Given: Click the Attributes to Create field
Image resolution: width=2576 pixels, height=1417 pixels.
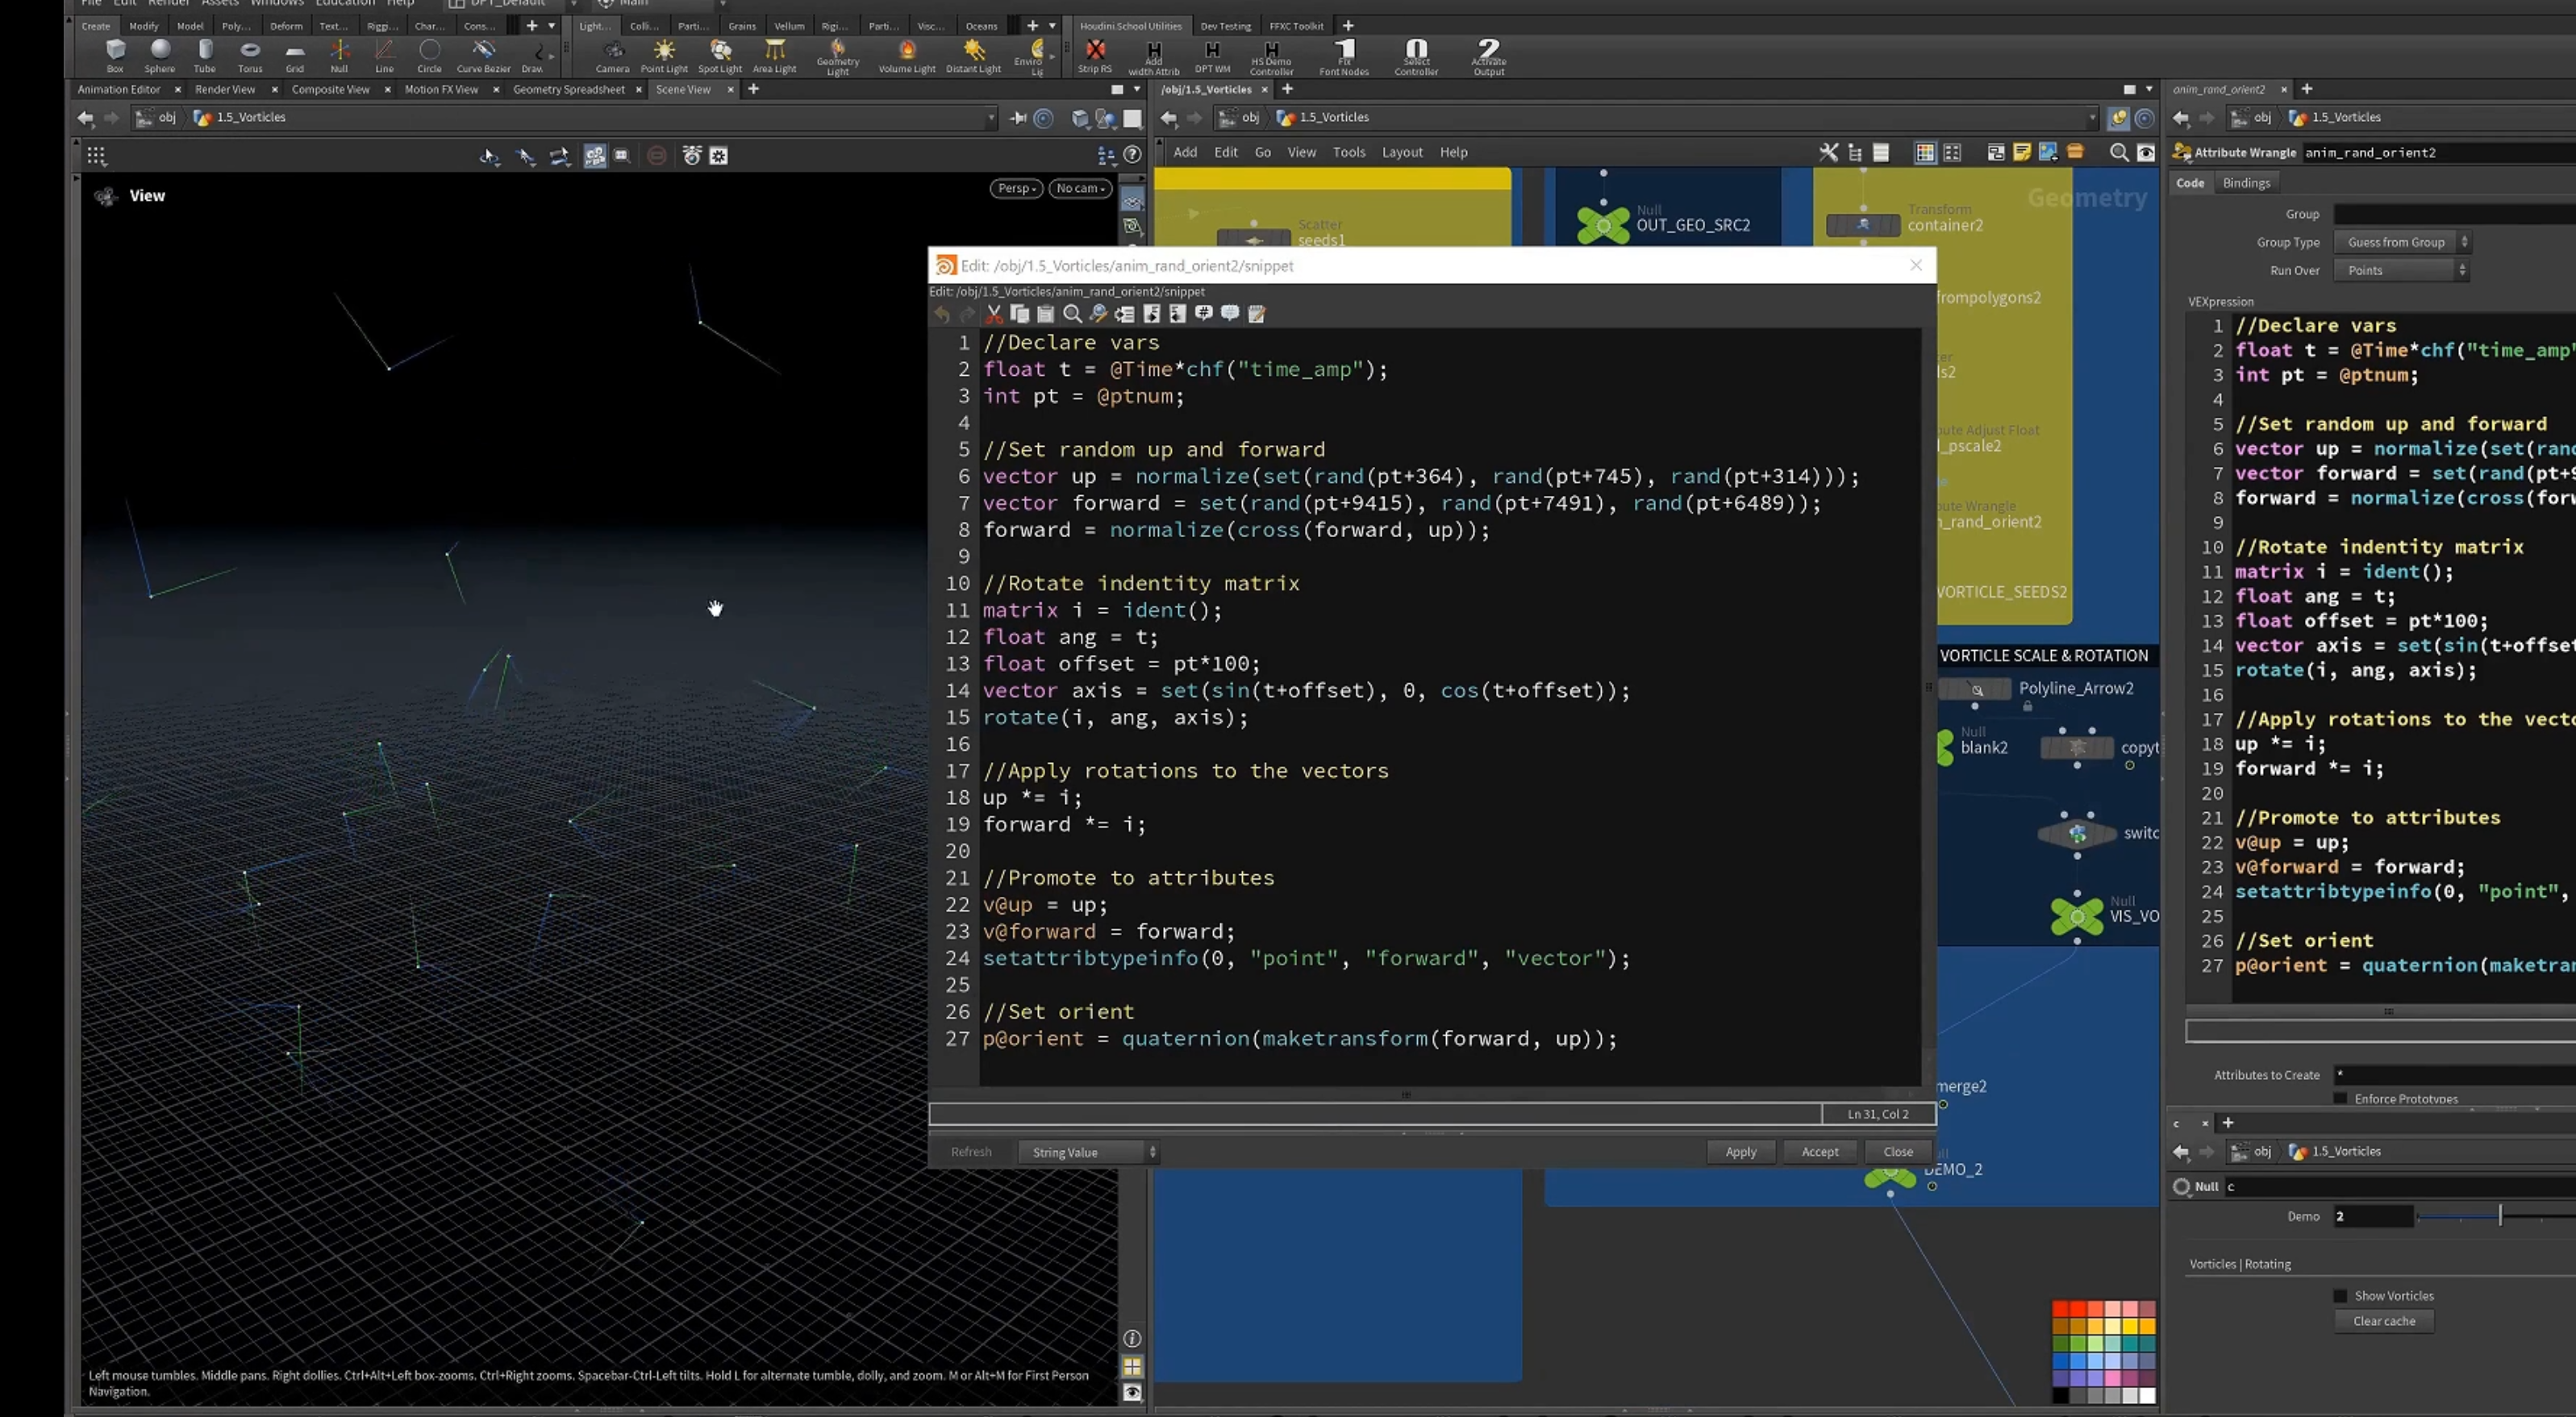Looking at the screenshot, I should coord(2454,1075).
